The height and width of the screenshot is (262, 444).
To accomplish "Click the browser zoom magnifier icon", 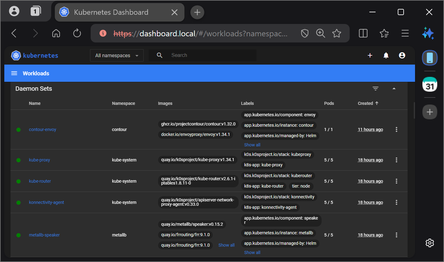I will (x=321, y=33).
